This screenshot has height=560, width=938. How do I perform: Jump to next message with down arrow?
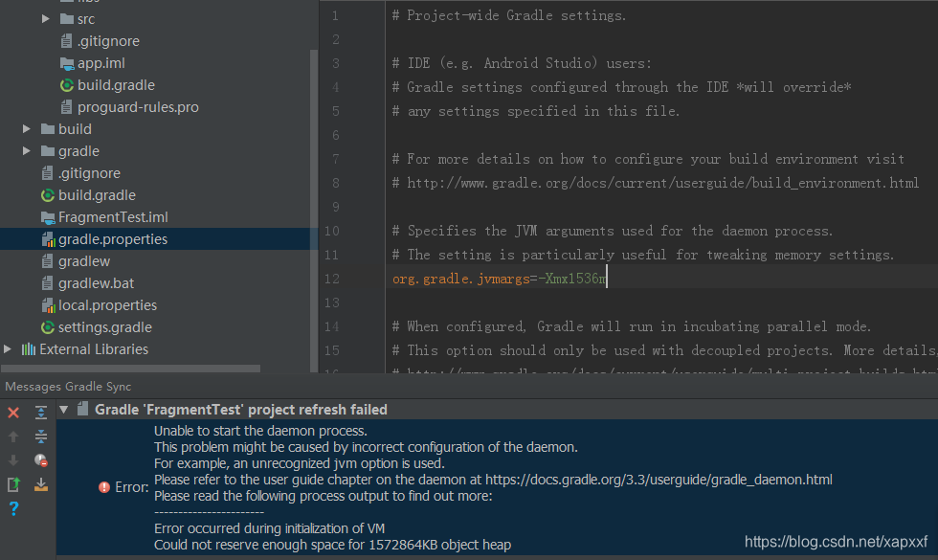(12, 461)
